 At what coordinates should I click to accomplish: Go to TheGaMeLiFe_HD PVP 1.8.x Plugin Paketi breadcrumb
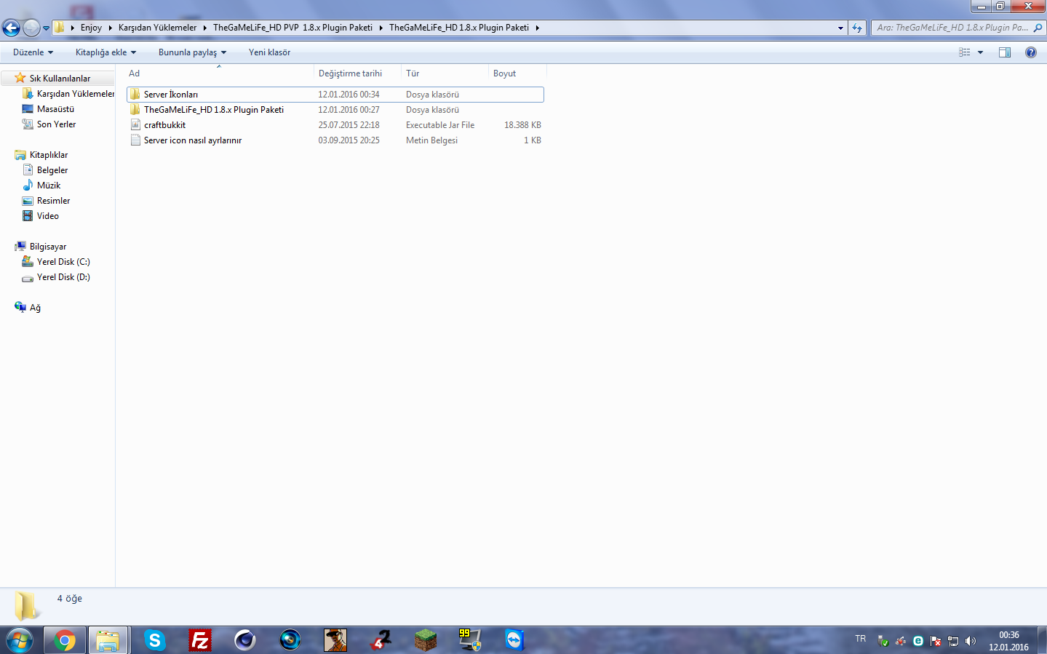click(292, 28)
